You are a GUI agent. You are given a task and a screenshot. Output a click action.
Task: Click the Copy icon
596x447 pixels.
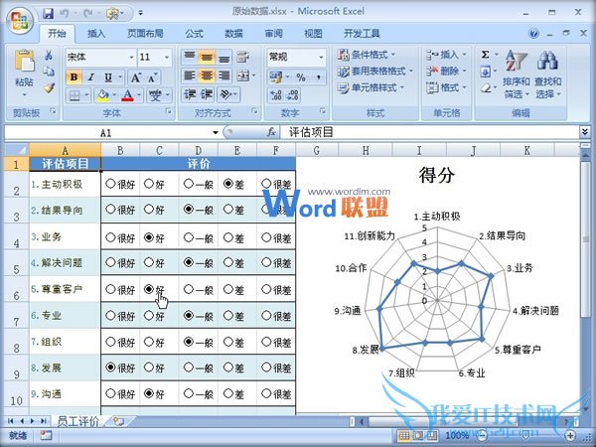pyautogui.click(x=49, y=72)
